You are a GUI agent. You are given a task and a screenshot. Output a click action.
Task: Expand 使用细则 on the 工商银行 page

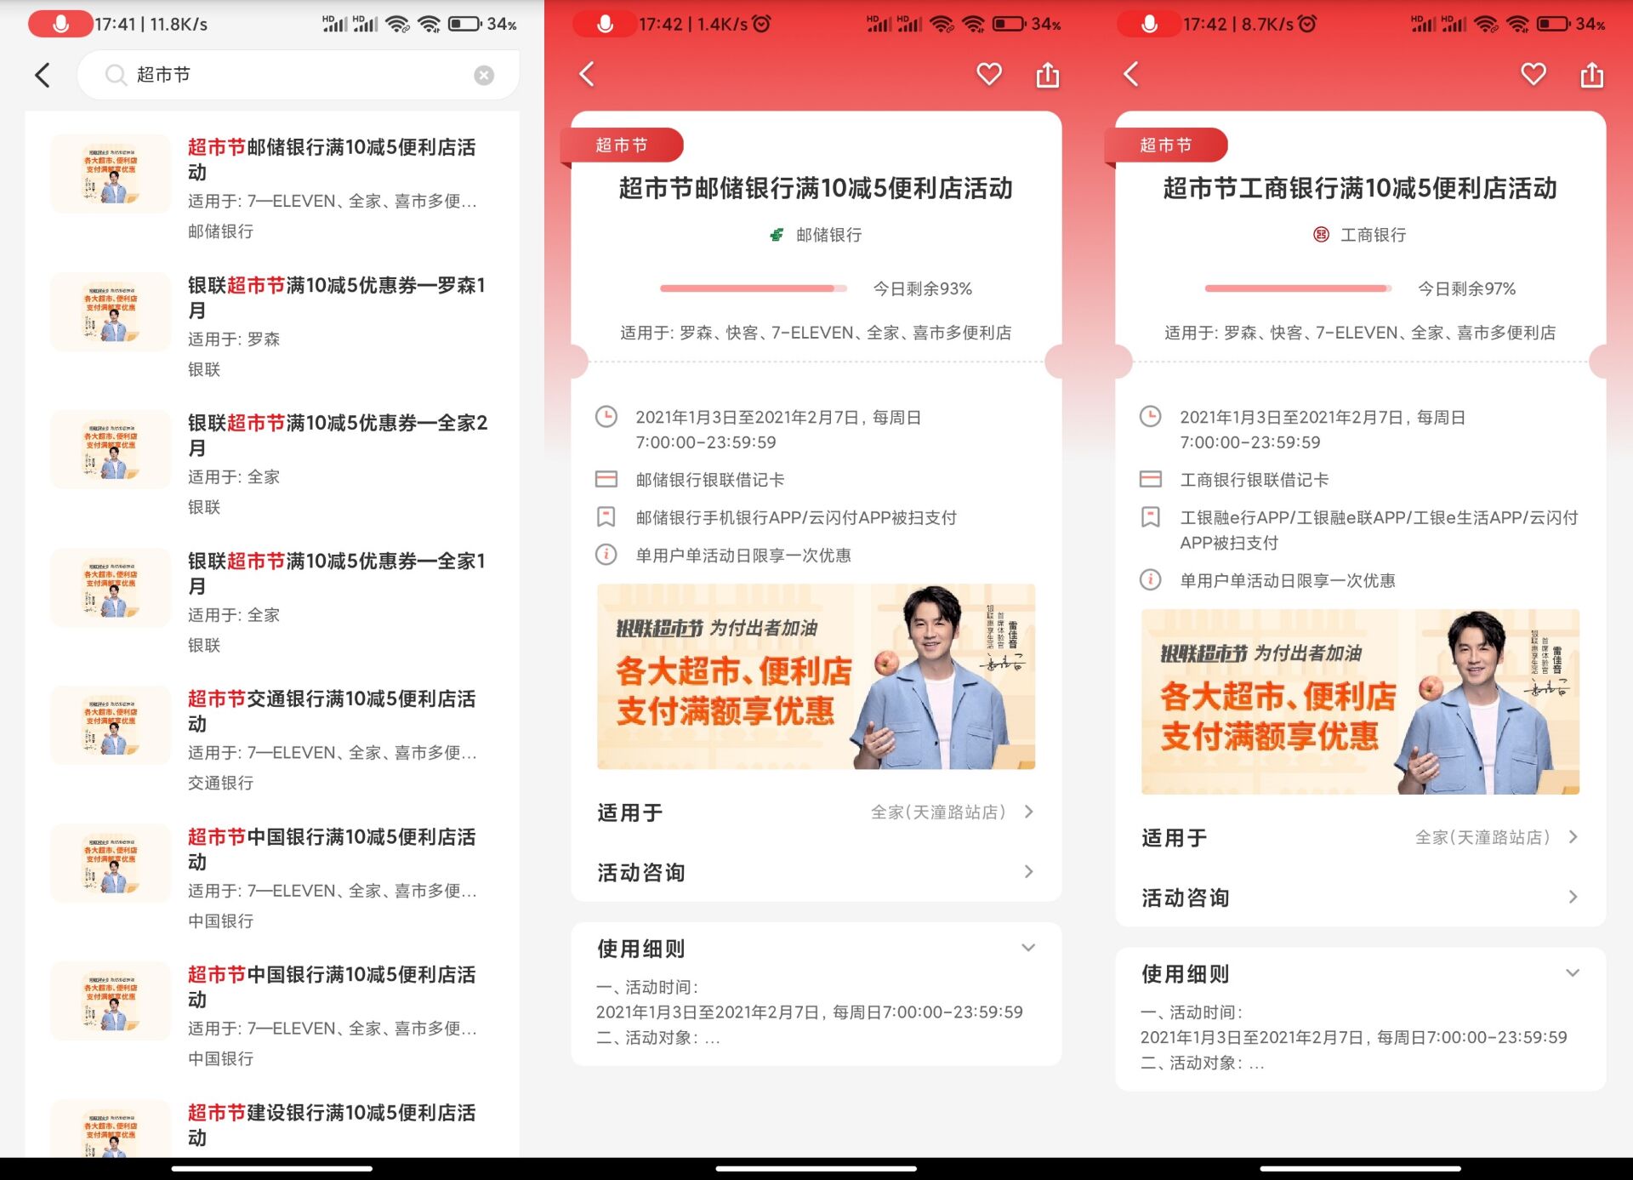[x=1360, y=973]
